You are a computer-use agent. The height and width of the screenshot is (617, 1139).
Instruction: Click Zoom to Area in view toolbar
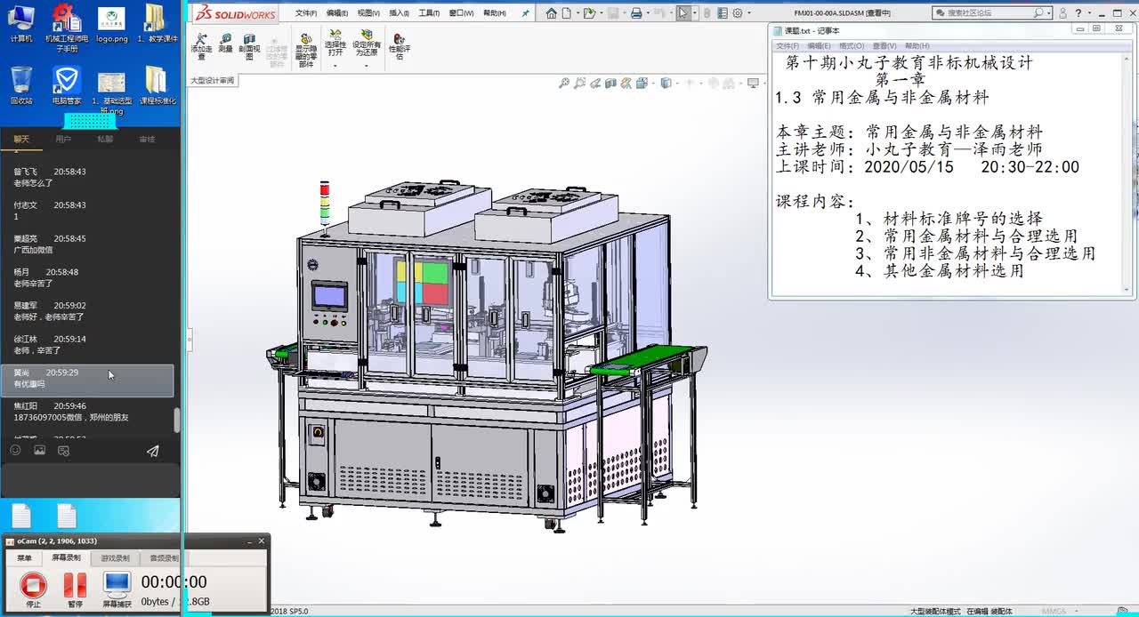pos(580,83)
